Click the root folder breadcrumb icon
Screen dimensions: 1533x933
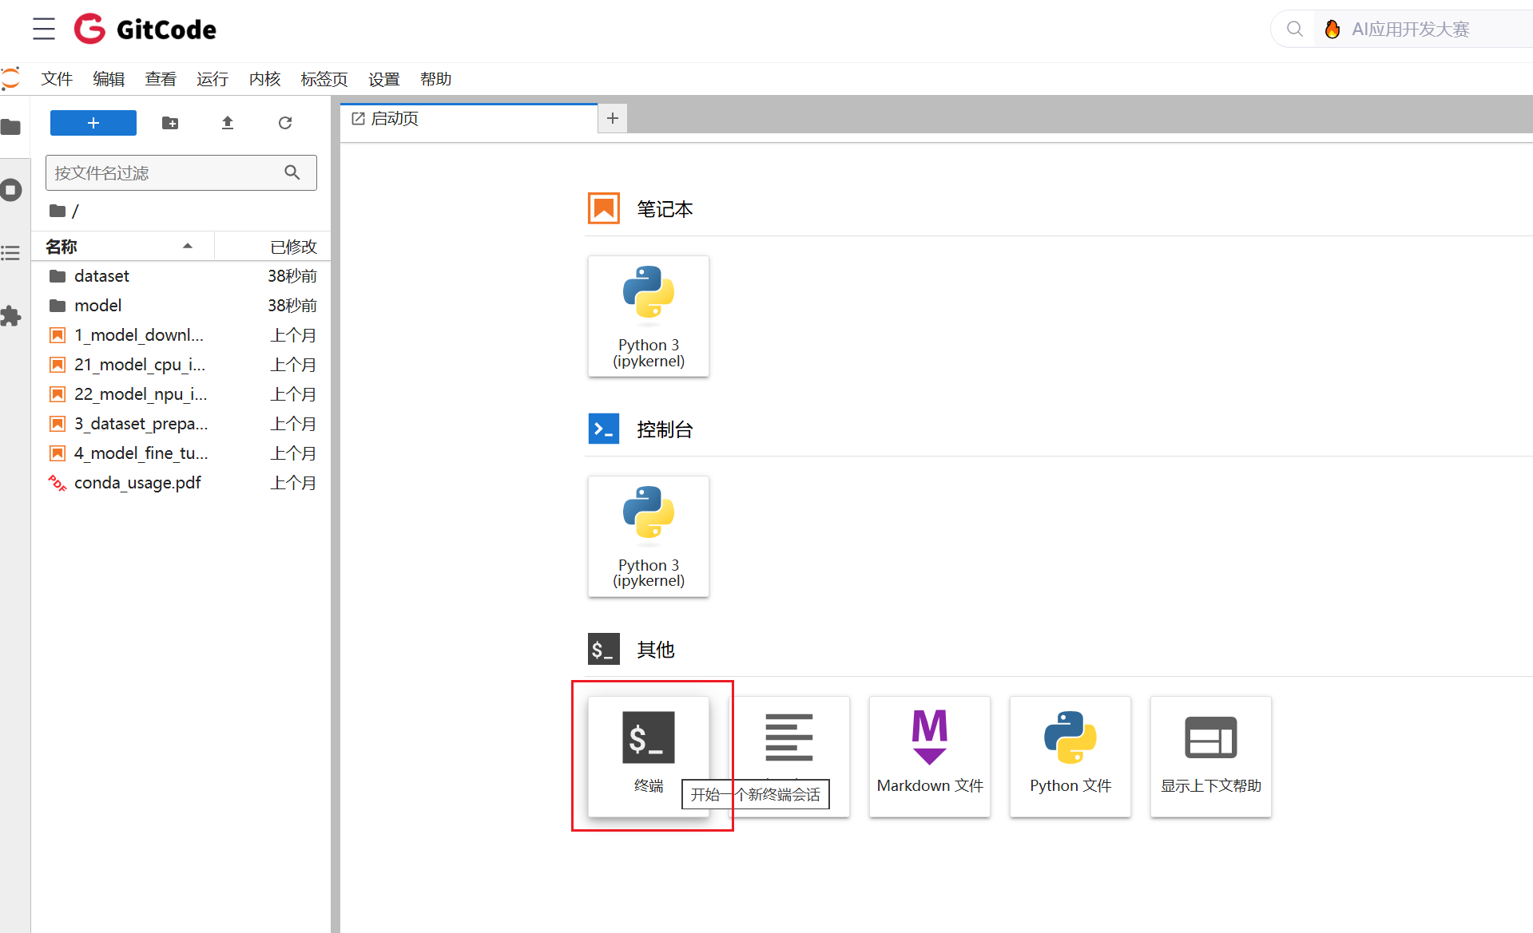[58, 211]
